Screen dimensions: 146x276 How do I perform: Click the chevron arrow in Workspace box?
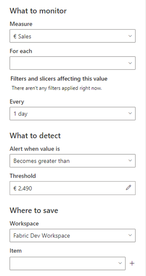coord(130,235)
